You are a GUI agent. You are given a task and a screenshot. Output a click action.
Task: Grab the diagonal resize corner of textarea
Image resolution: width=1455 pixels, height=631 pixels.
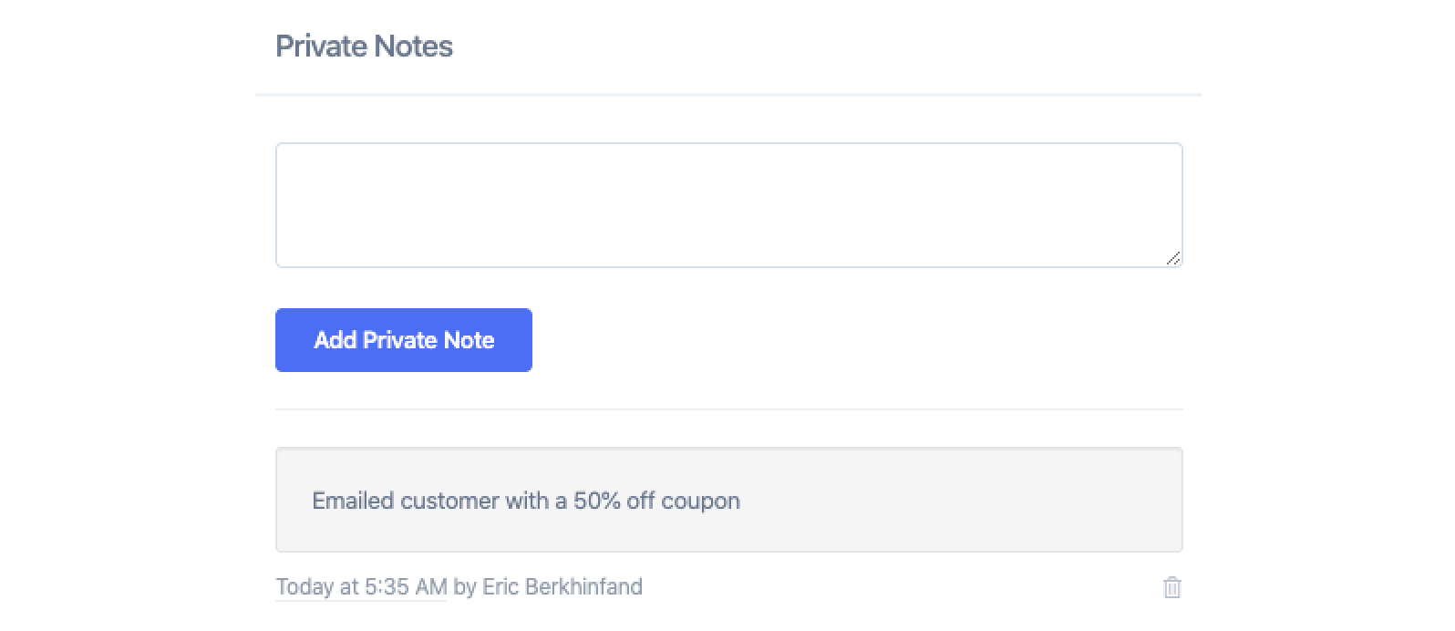click(x=1173, y=259)
